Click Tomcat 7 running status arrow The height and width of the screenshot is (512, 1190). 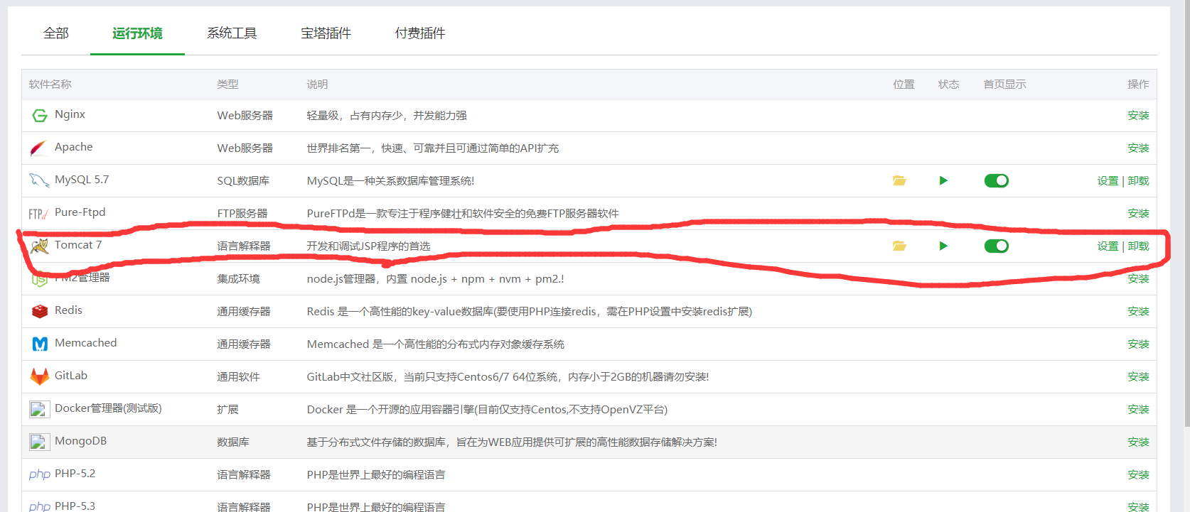coord(943,246)
